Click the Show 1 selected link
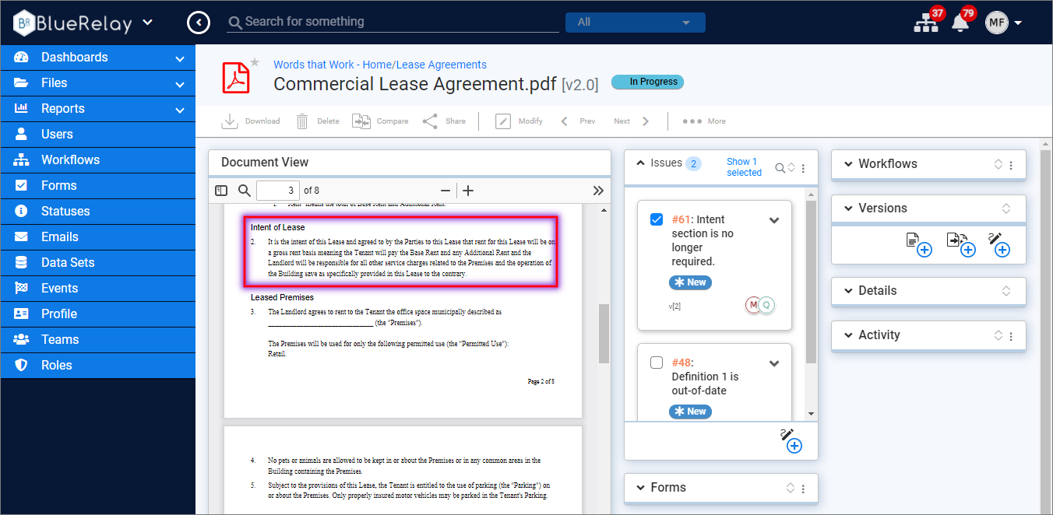This screenshot has height=515, width=1053. 744,167
